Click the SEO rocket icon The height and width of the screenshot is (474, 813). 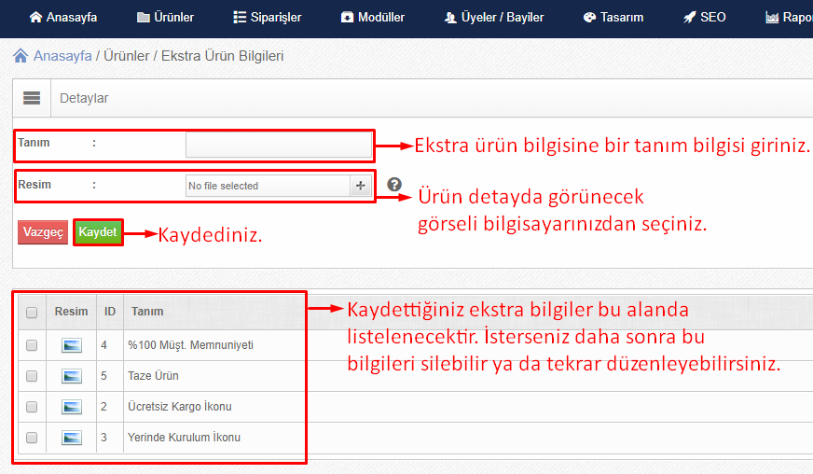click(x=689, y=17)
